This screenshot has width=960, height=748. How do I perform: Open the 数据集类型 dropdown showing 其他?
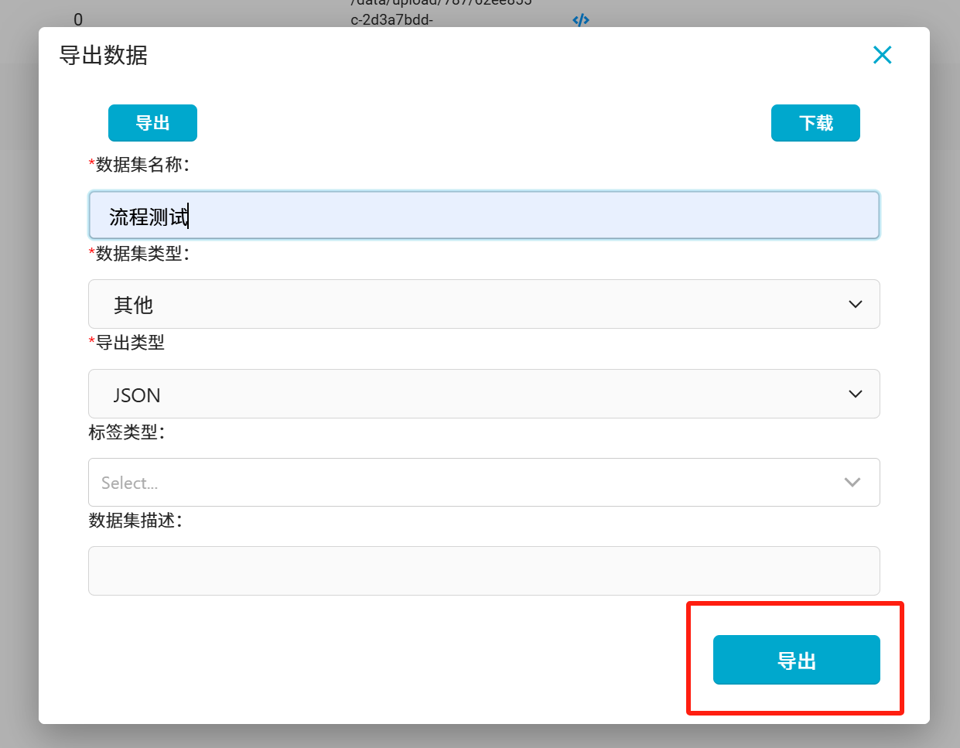tap(483, 305)
